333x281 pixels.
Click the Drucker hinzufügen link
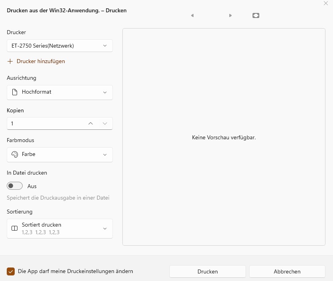tap(41, 62)
